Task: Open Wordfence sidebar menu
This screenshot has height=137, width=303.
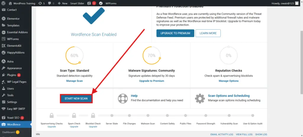Action: pos(14,125)
